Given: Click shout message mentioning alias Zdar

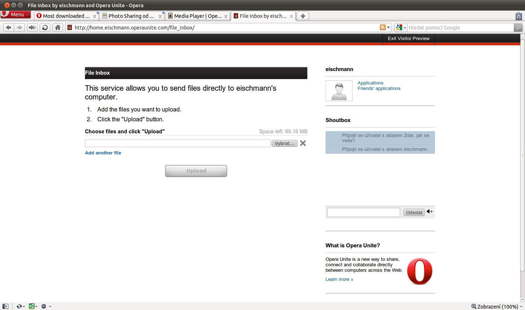Looking at the screenshot, I should (x=380, y=138).
